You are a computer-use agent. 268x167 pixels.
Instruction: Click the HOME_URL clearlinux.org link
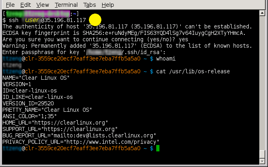point(71,123)
